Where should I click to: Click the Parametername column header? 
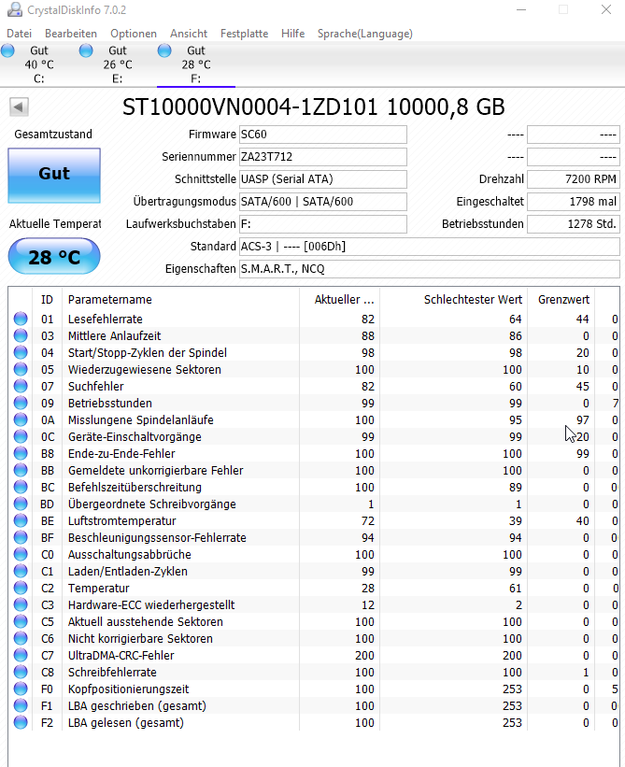click(180, 299)
